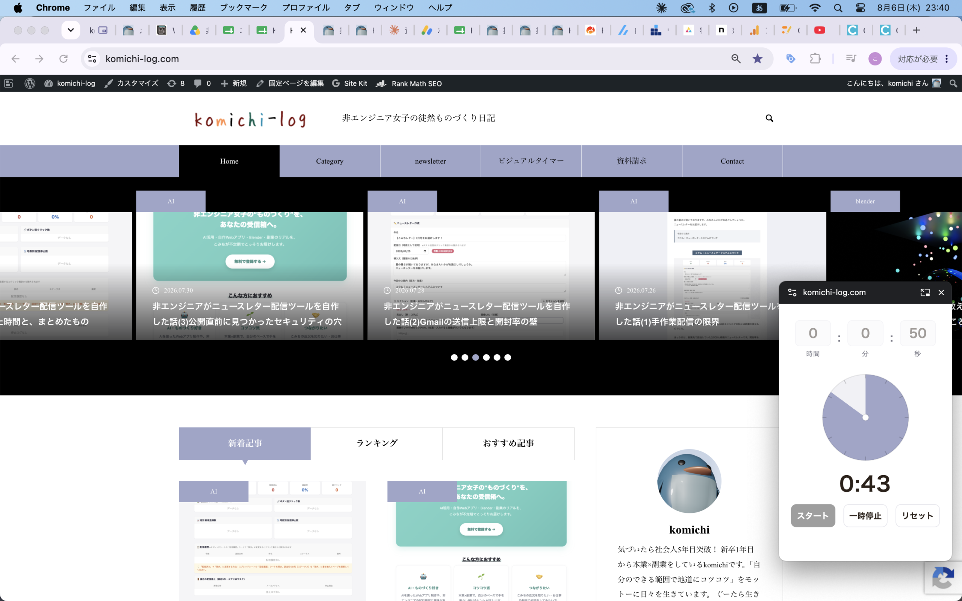
Task: Open the 資料請求 navigation item
Action: 632,161
